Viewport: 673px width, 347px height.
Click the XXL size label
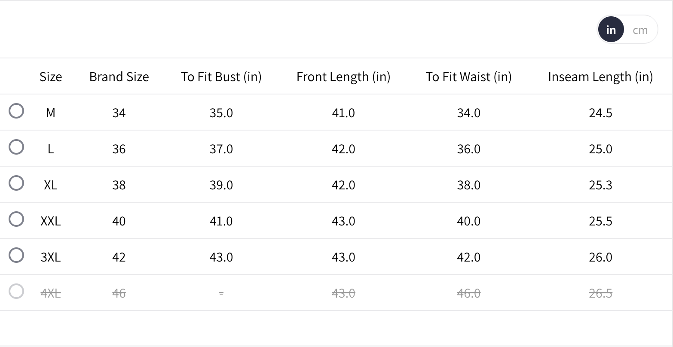(51, 221)
